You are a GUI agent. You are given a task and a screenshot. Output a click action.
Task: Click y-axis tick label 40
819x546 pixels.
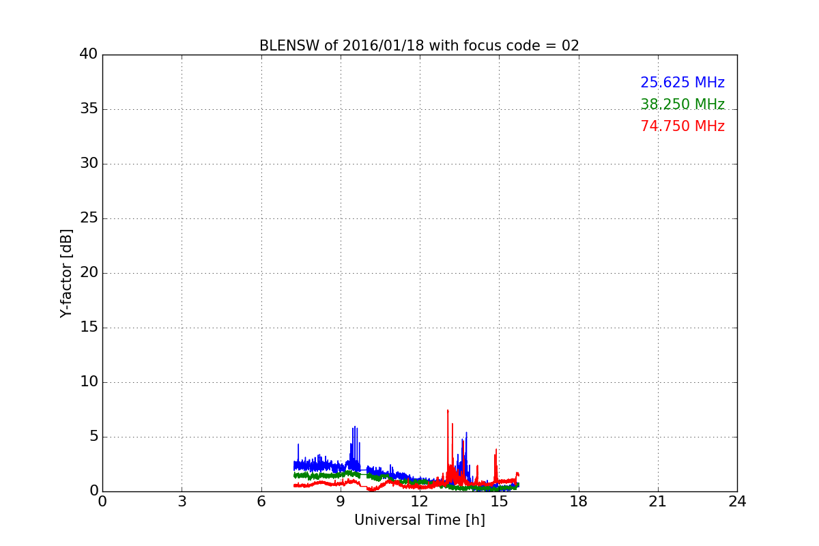click(89, 55)
